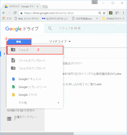Image resolution: width=127 pixels, height=135 pixels.
Task: Click the new folder plus icon
Action: tap(13, 49)
